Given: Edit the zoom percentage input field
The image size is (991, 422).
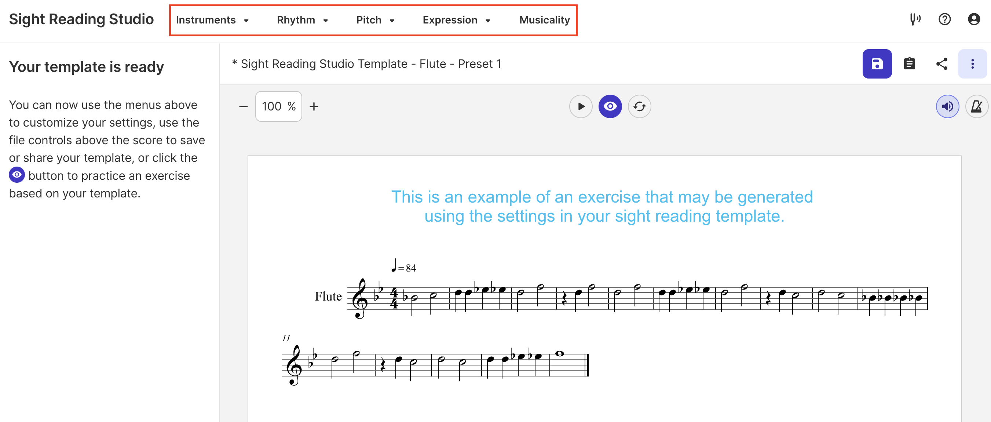Looking at the screenshot, I should (x=278, y=106).
